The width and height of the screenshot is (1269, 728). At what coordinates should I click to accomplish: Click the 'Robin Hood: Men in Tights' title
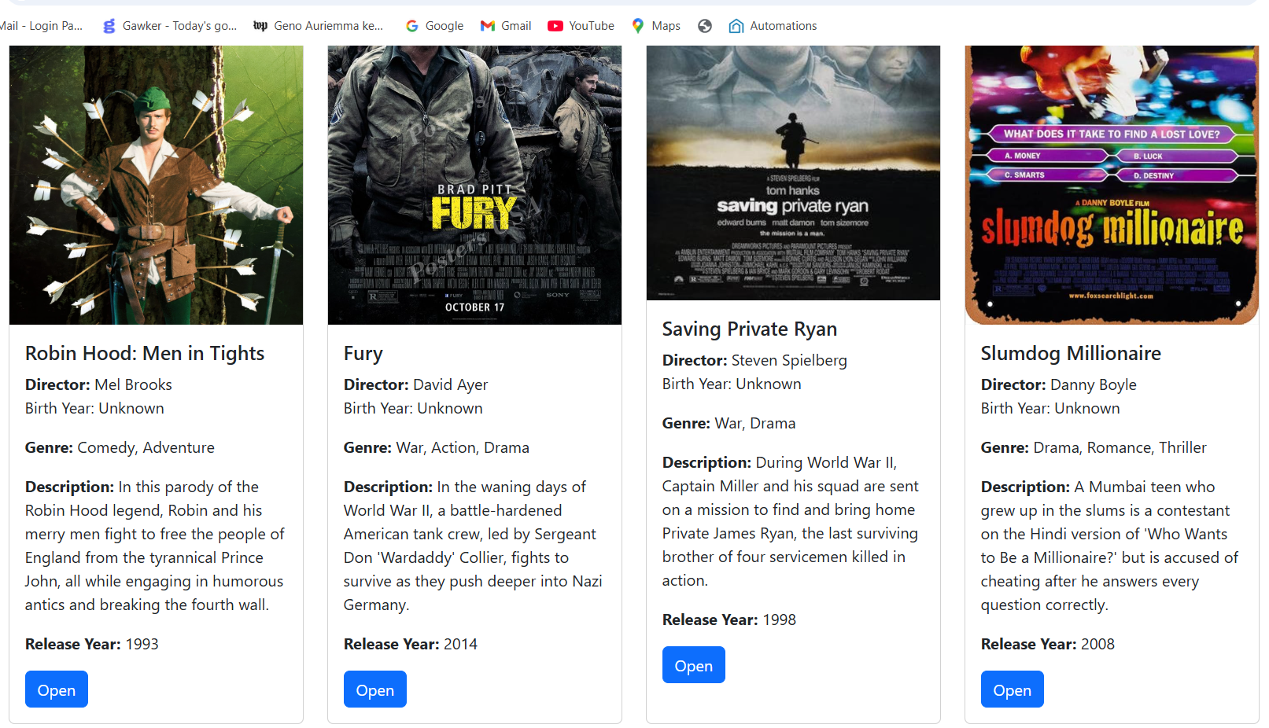tap(145, 354)
